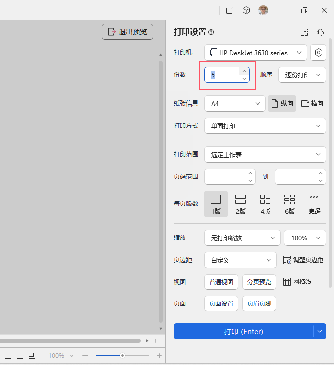The width and height of the screenshot is (334, 365).
Task: Open the 无打印缩放 scaling dropdown
Action: (x=242, y=238)
